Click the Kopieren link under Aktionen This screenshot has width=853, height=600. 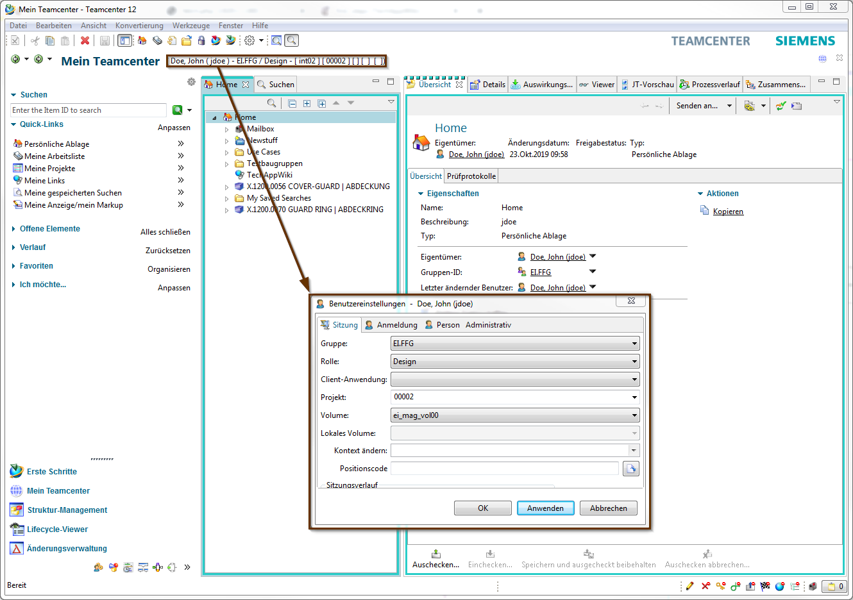pos(728,212)
